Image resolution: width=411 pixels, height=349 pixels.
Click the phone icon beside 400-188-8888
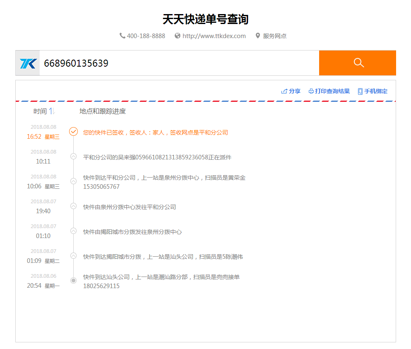(122, 36)
